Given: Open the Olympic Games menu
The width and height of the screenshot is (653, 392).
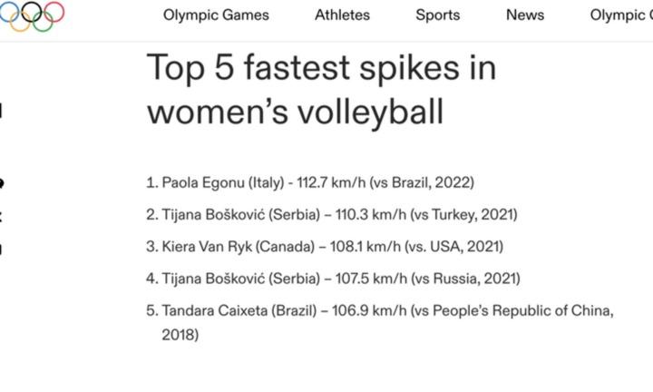Looking at the screenshot, I should (216, 15).
